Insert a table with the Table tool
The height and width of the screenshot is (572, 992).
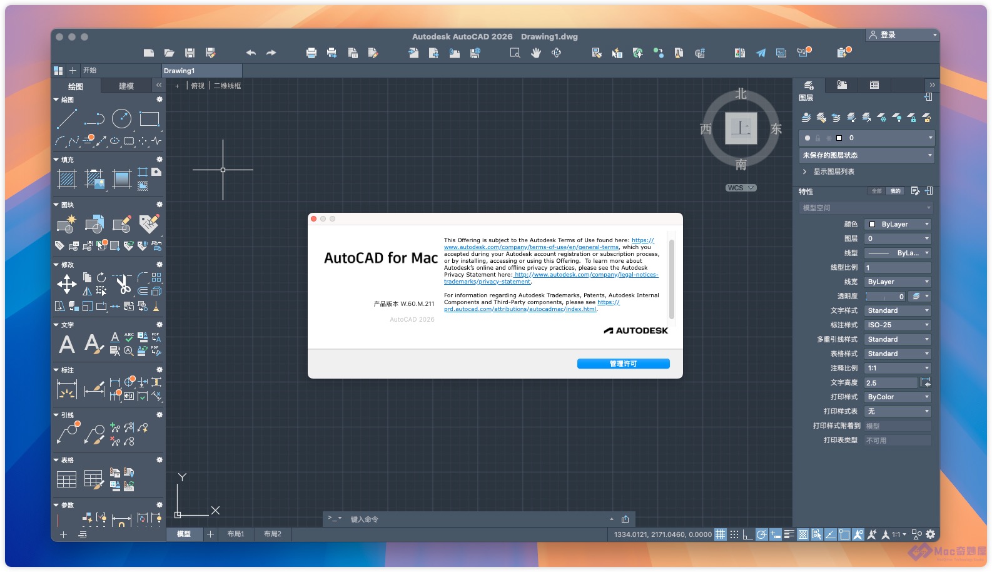[x=67, y=479]
